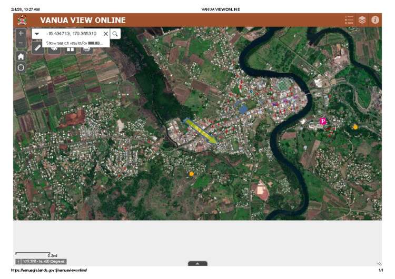Clear the coordinates with the X
This screenshot has height=279, width=395.
106,34
